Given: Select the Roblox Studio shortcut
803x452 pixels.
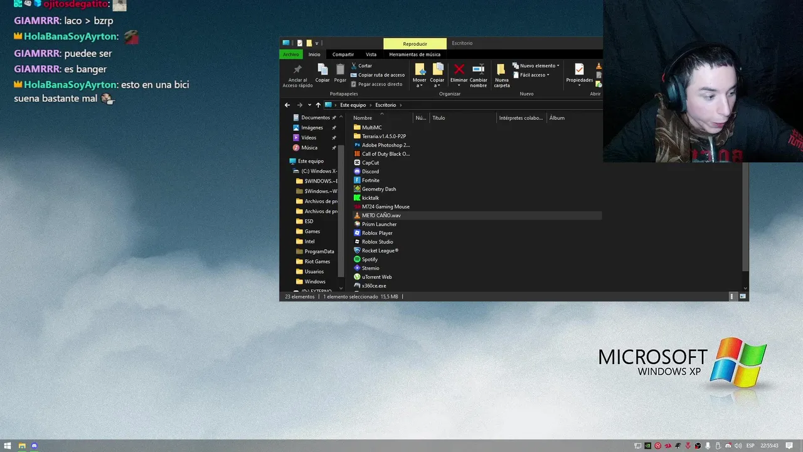Looking at the screenshot, I should pos(373,242).
